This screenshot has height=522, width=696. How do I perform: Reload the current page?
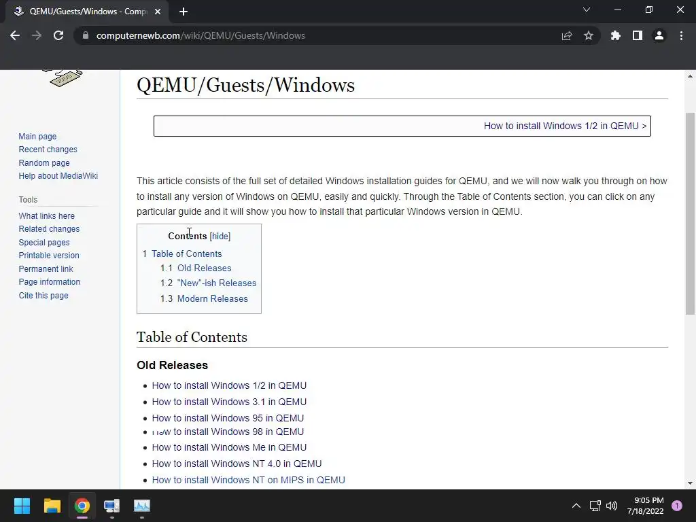click(58, 35)
